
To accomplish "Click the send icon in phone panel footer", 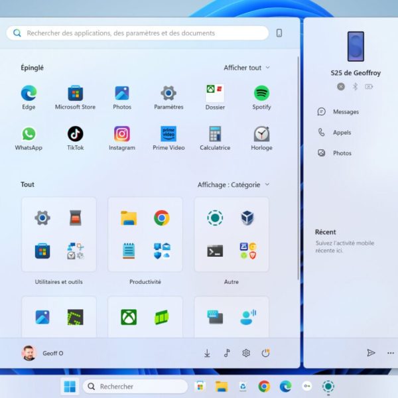I will [371, 353].
